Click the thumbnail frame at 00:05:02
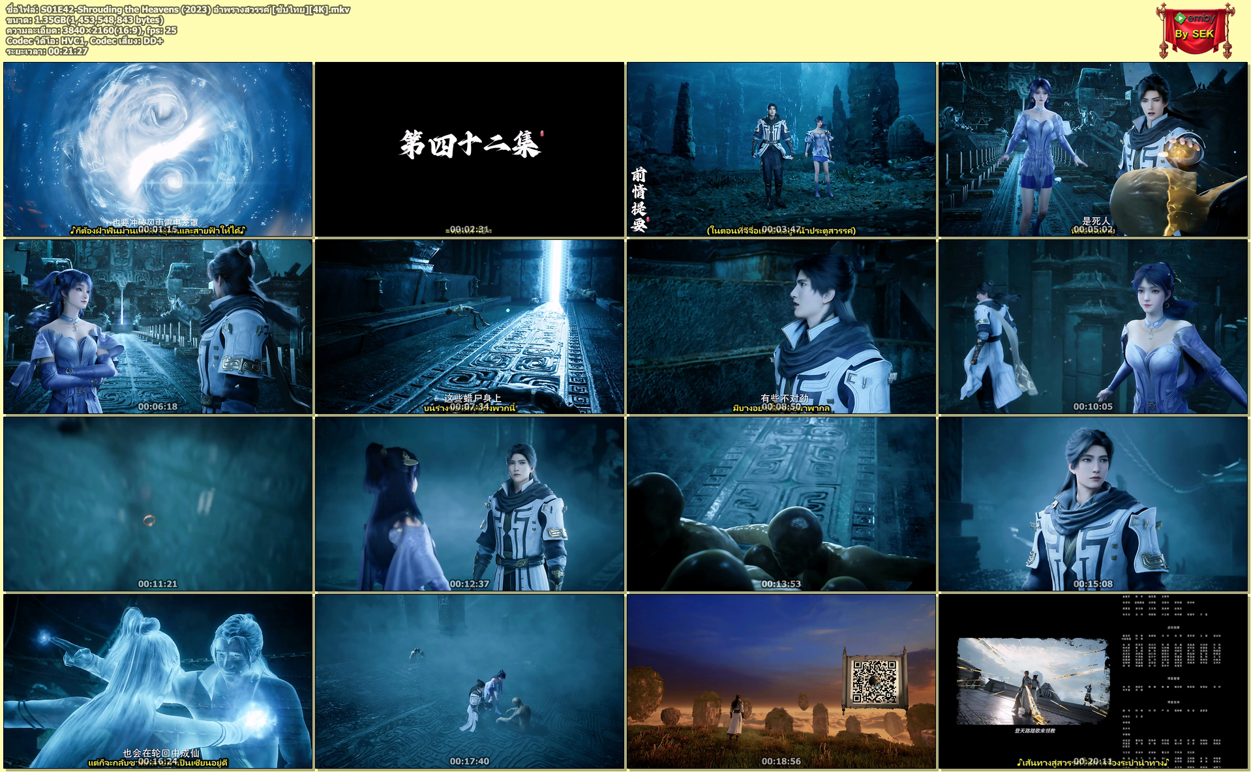1251x772 pixels. 1093,149
